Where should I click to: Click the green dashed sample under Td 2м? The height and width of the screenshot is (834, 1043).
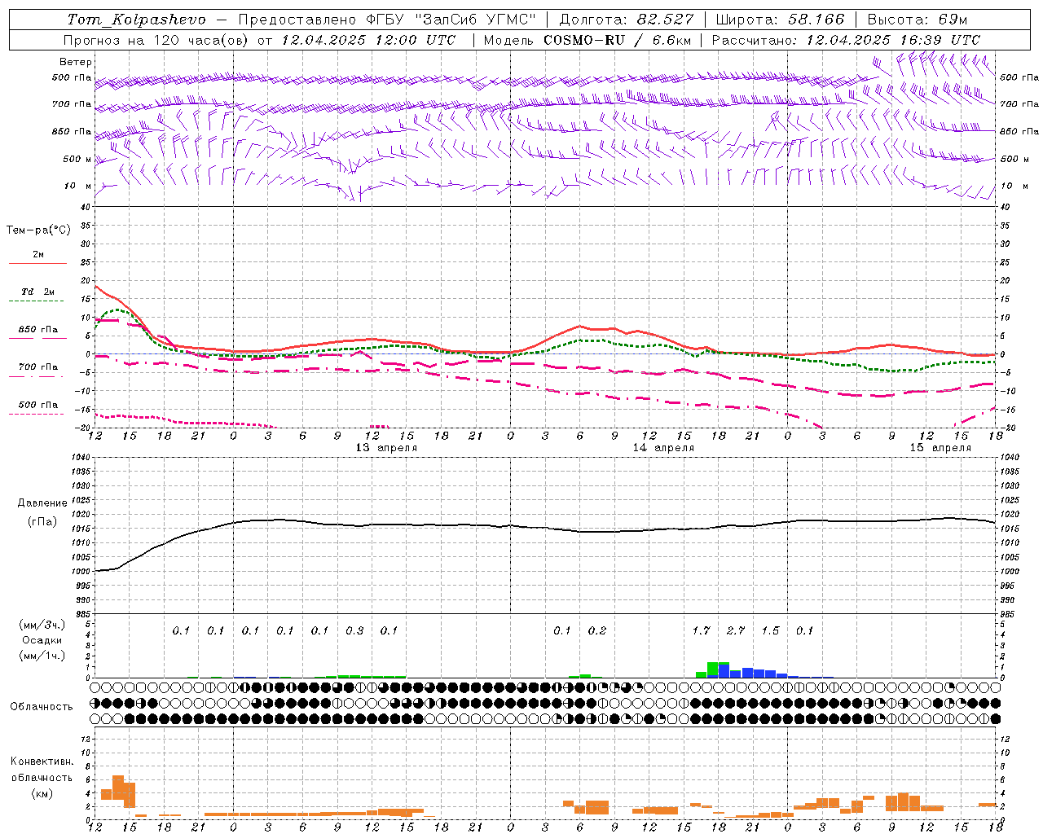pyautogui.click(x=37, y=301)
